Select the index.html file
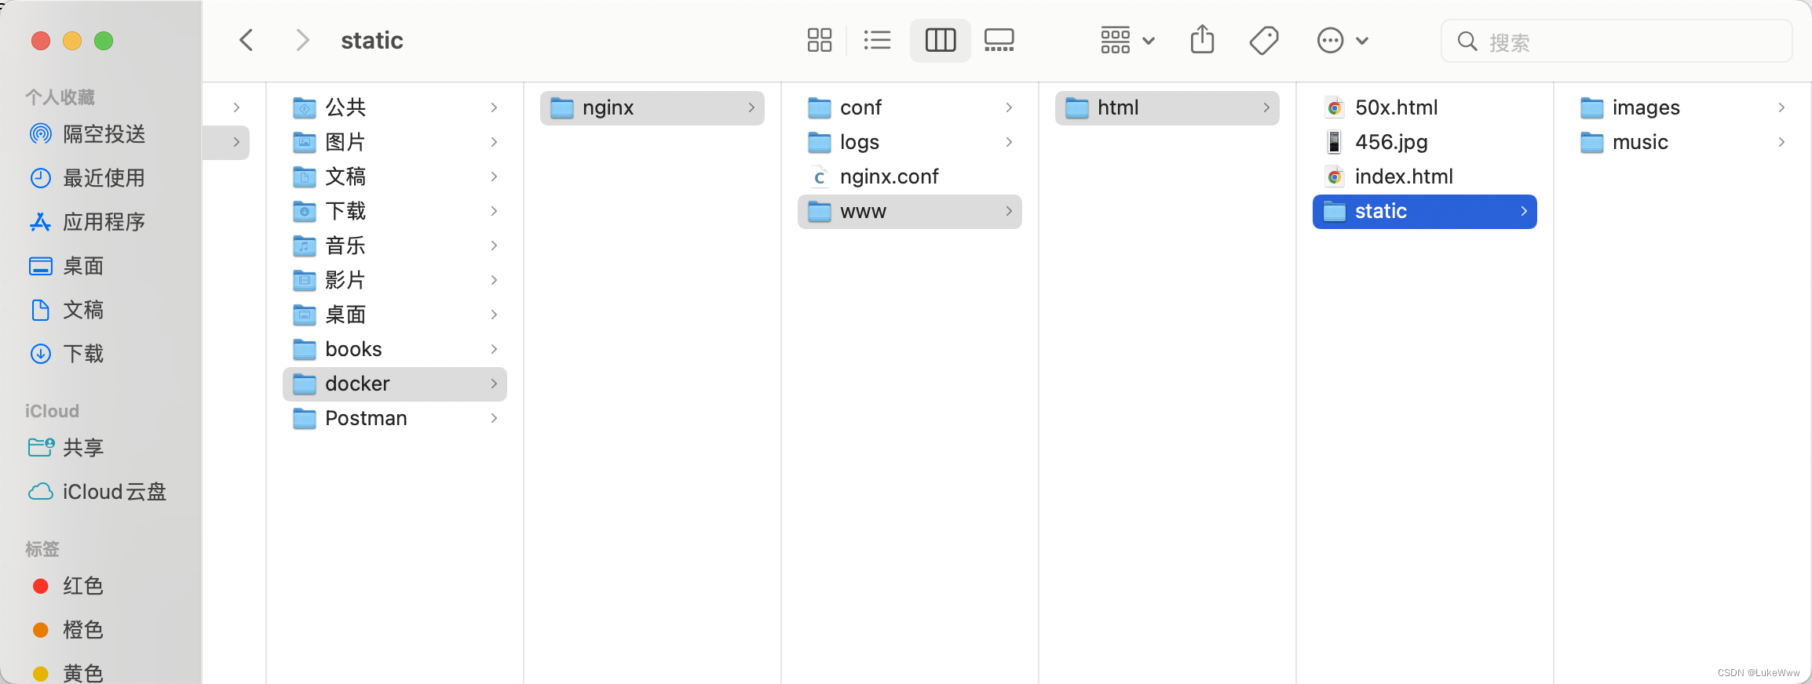Viewport: 1812px width, 684px height. (x=1425, y=176)
